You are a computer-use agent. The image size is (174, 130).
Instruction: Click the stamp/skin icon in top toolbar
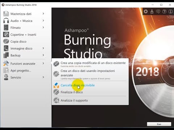(152, 12)
